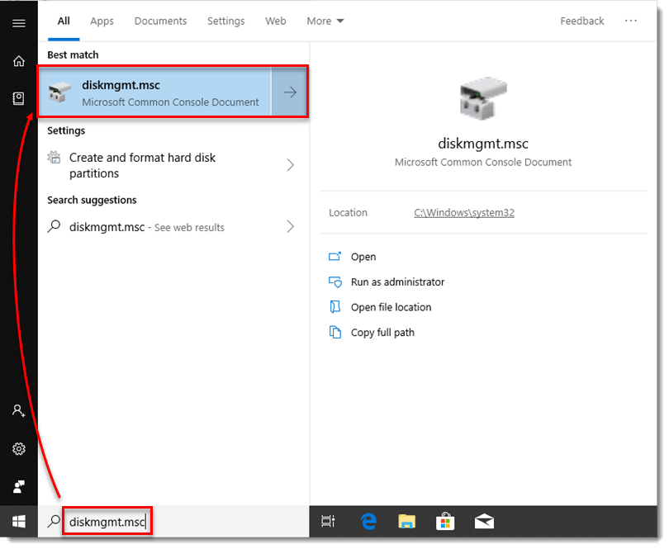Click the ellipsis options menu near Feedback
Viewport: 669px width, 549px height.
click(631, 21)
